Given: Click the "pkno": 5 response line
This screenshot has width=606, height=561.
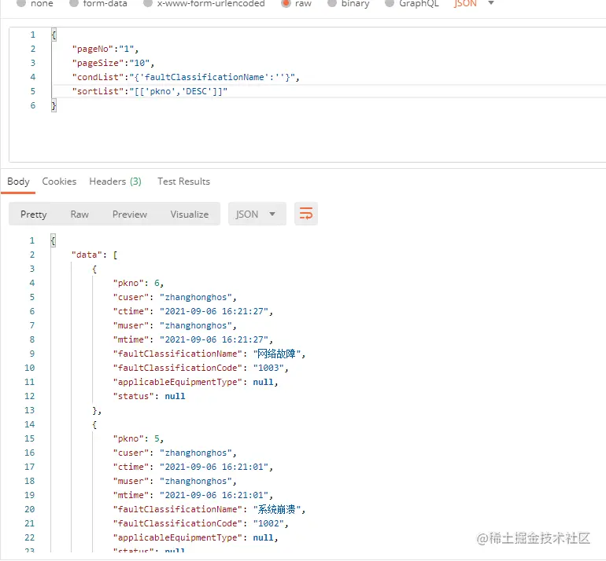Looking at the screenshot, I should click(x=139, y=438).
